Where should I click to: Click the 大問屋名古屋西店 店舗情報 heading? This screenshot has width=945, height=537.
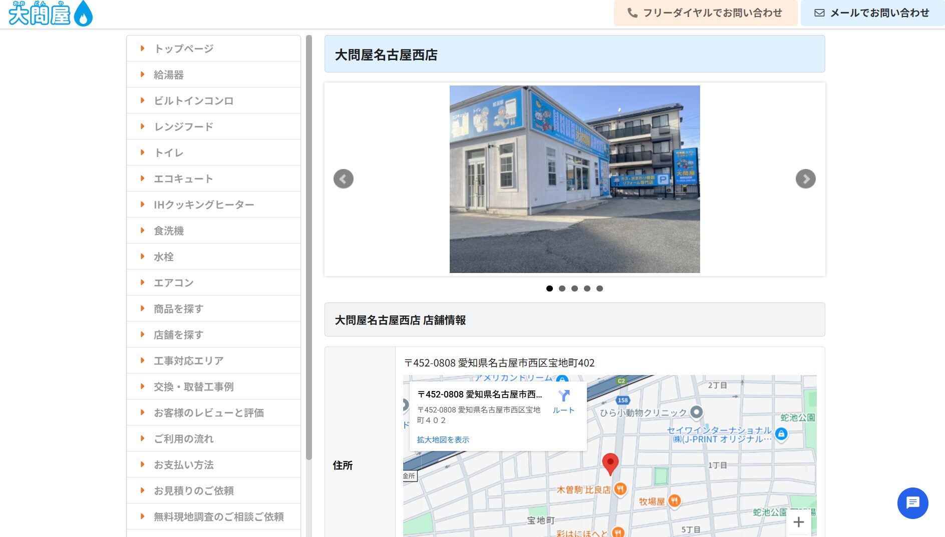tap(400, 320)
